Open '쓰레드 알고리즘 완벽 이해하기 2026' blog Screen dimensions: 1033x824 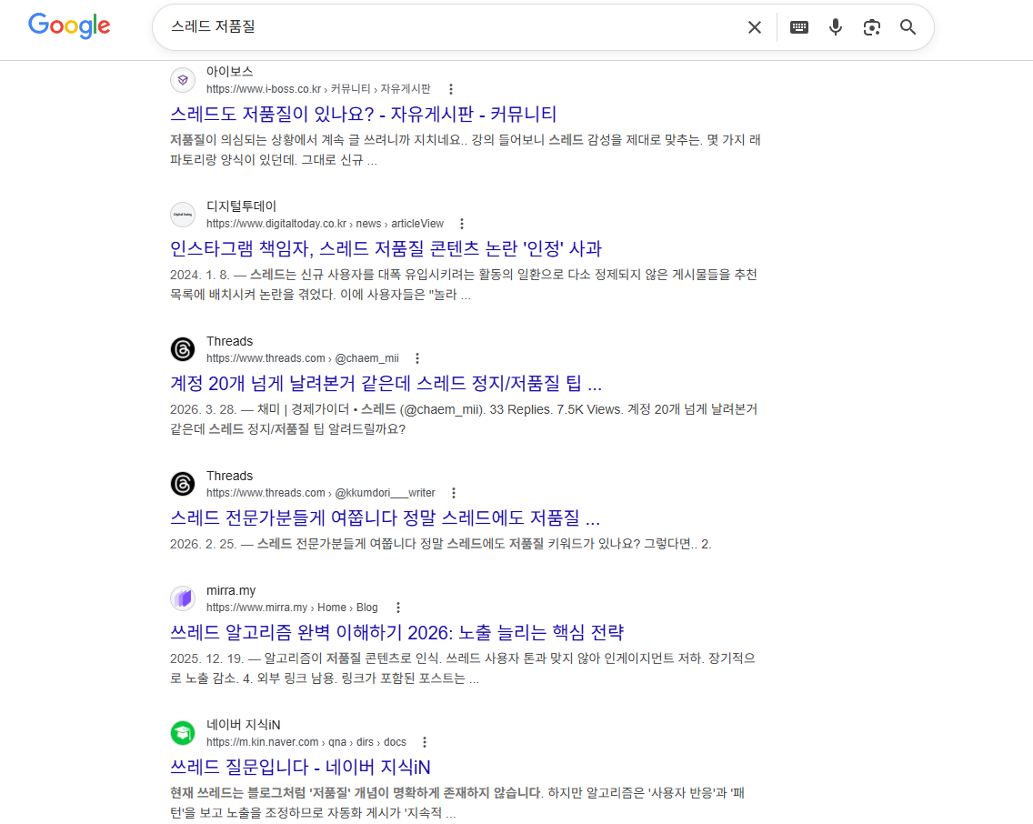point(396,632)
